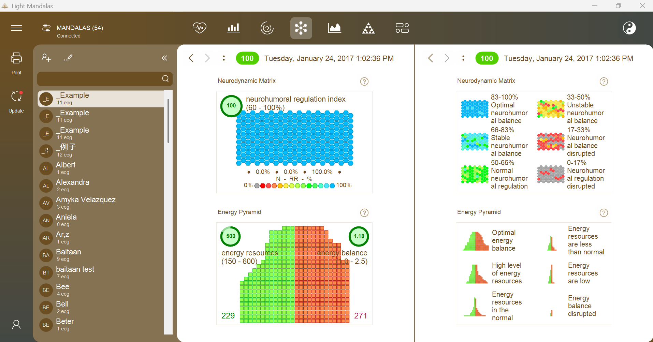
Task: Click the Print icon
Action: click(16, 58)
